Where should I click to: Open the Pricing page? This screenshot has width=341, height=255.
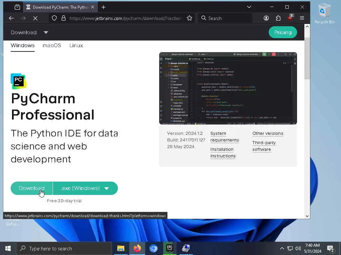tap(283, 32)
